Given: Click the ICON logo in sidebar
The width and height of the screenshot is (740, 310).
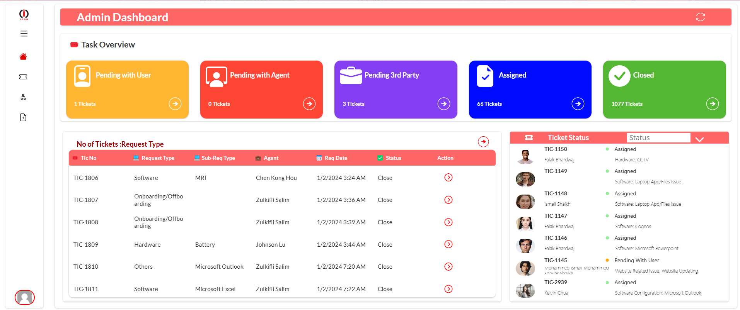Looking at the screenshot, I should pyautogui.click(x=24, y=15).
